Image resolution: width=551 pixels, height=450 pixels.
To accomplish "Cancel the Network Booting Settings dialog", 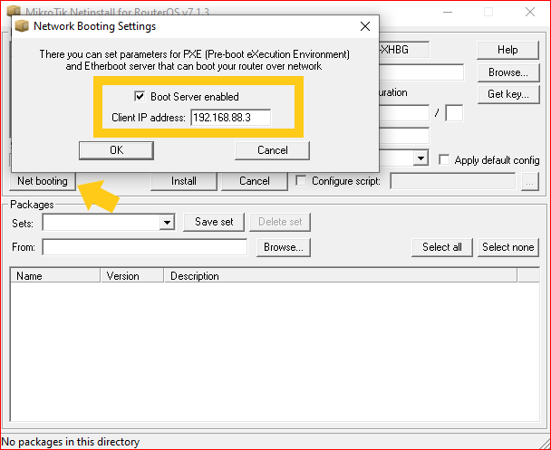I will (x=273, y=150).
